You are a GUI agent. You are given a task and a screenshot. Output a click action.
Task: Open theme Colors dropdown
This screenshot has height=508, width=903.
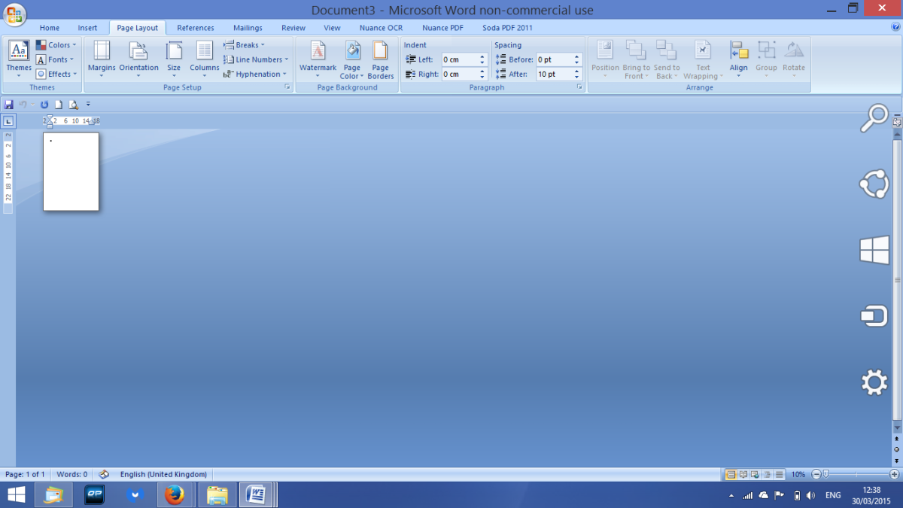pyautogui.click(x=56, y=45)
